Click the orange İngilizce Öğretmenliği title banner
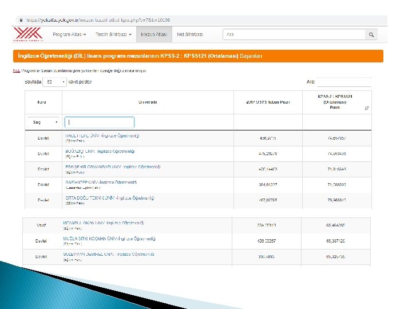 point(198,56)
